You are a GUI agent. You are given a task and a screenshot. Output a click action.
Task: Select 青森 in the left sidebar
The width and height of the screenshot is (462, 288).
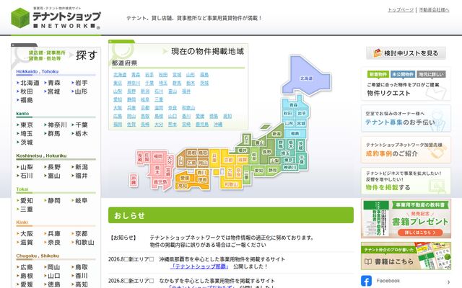(x=54, y=83)
